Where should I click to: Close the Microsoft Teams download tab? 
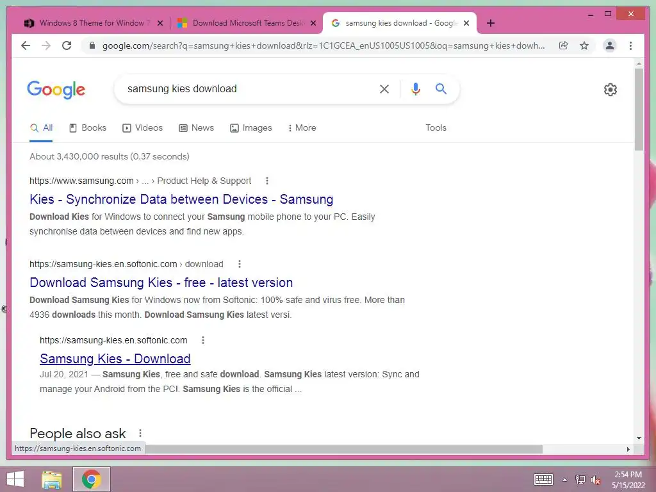pos(313,23)
